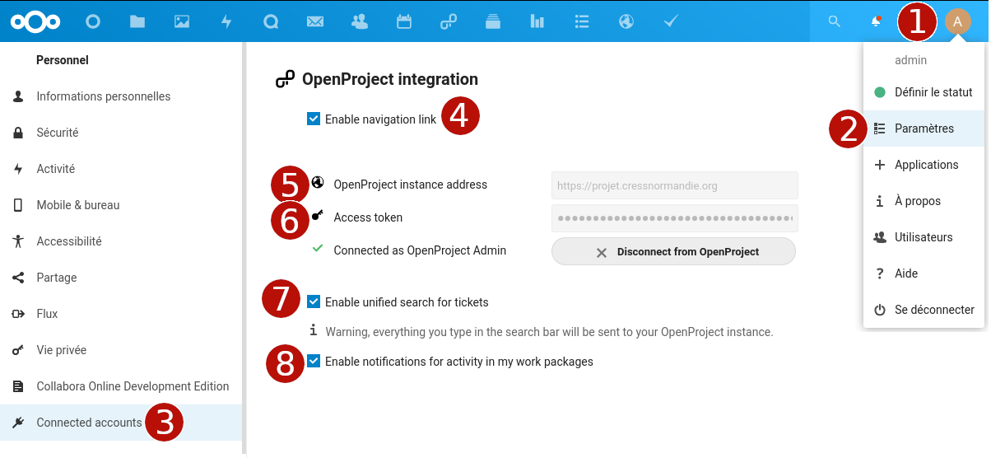The height and width of the screenshot is (458, 991).
Task: Click the OpenProject integration heading
Action: pos(390,79)
